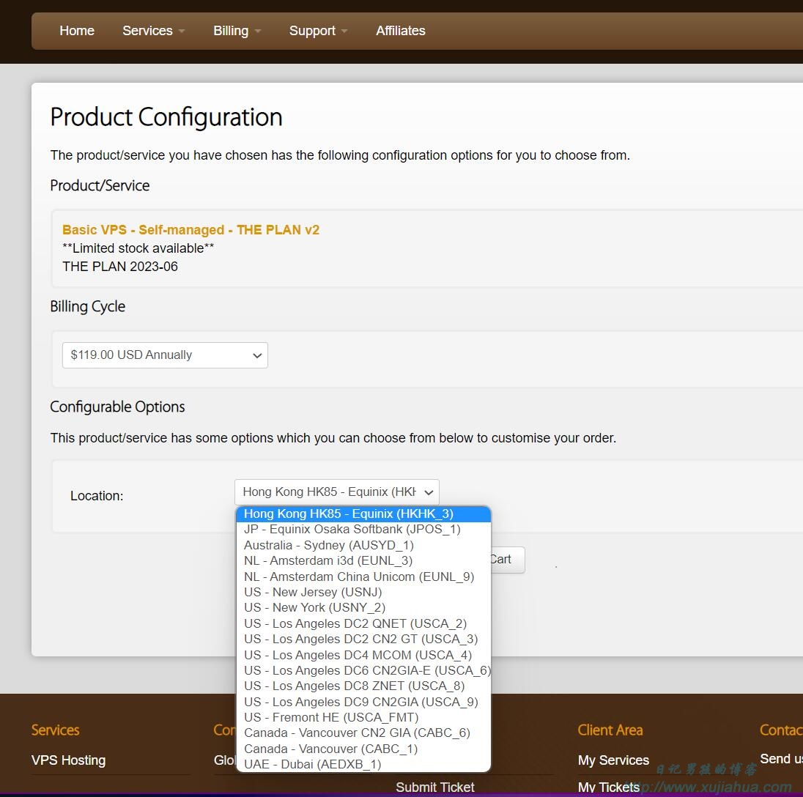Click Submit Ticket footer link
The width and height of the screenshot is (803, 797).
click(435, 787)
